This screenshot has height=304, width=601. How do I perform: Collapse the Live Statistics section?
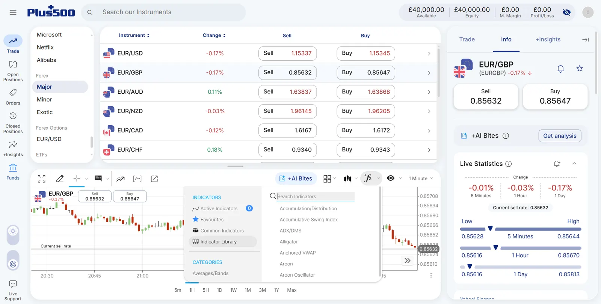click(x=574, y=164)
